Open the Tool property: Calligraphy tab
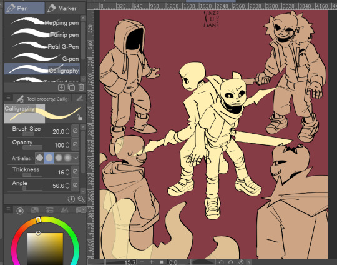The height and width of the screenshot is (265, 337). pos(42,99)
